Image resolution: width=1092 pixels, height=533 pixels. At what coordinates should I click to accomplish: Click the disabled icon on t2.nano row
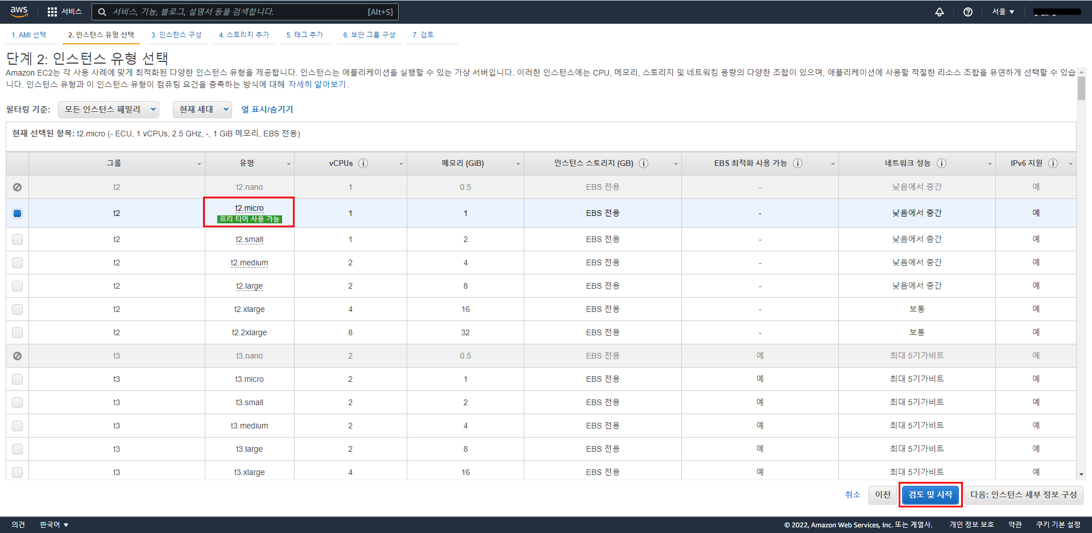tap(17, 187)
